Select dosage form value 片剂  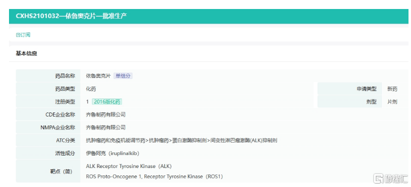tap(392, 102)
